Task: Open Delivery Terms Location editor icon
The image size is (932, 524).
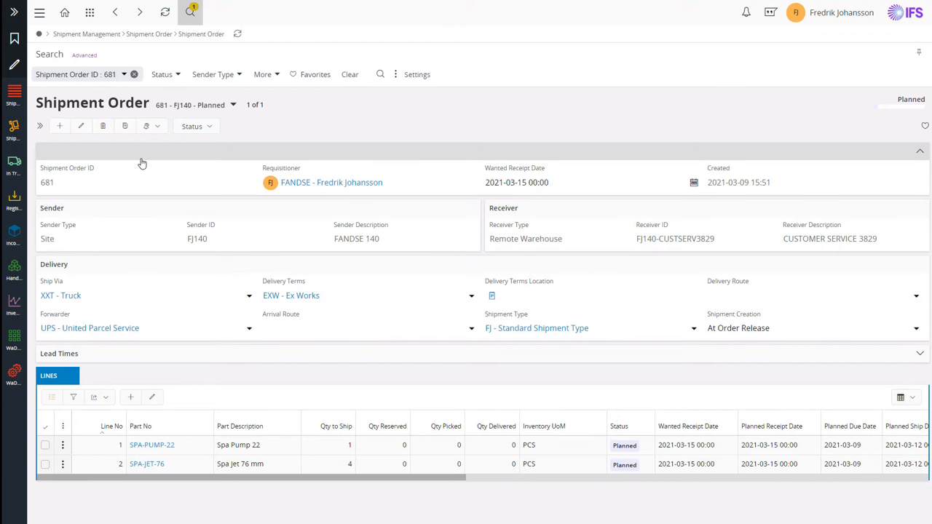Action: click(491, 295)
